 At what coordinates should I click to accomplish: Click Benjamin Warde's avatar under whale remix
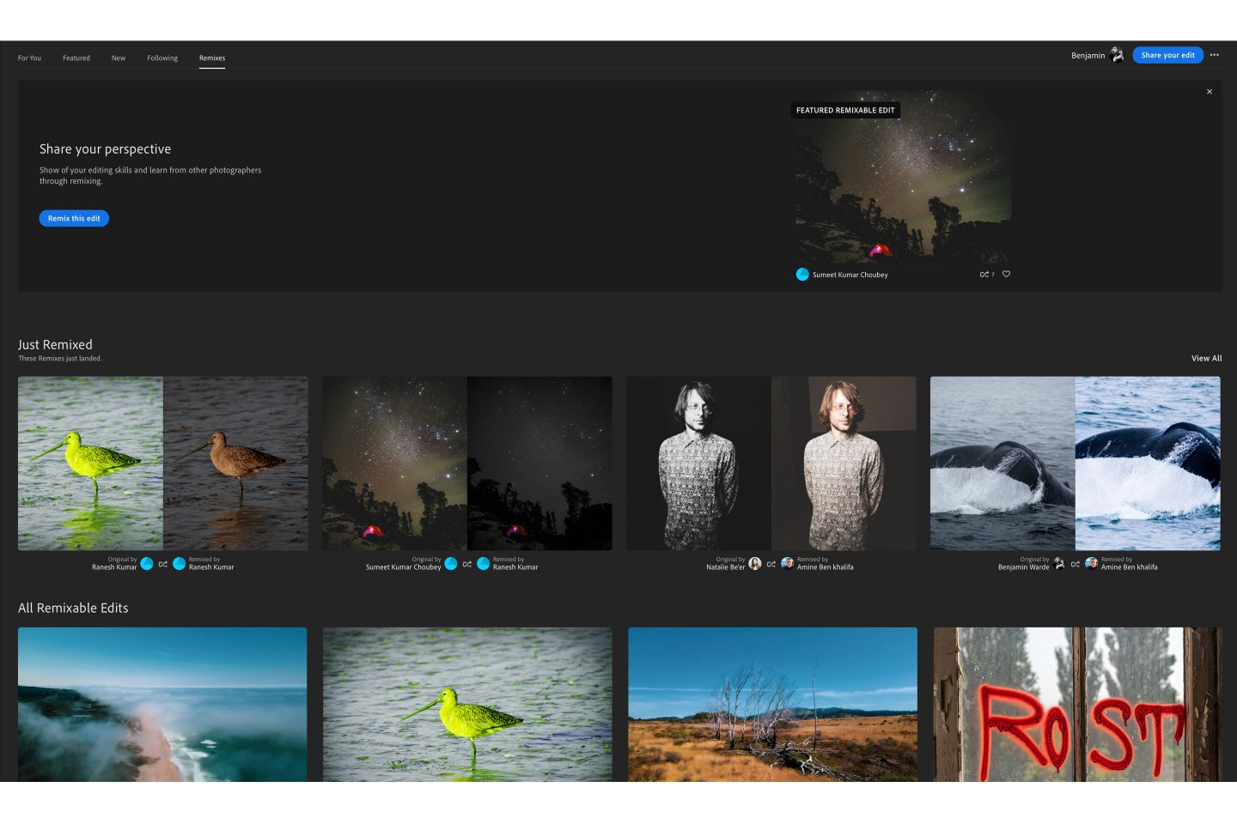pyautogui.click(x=1059, y=564)
